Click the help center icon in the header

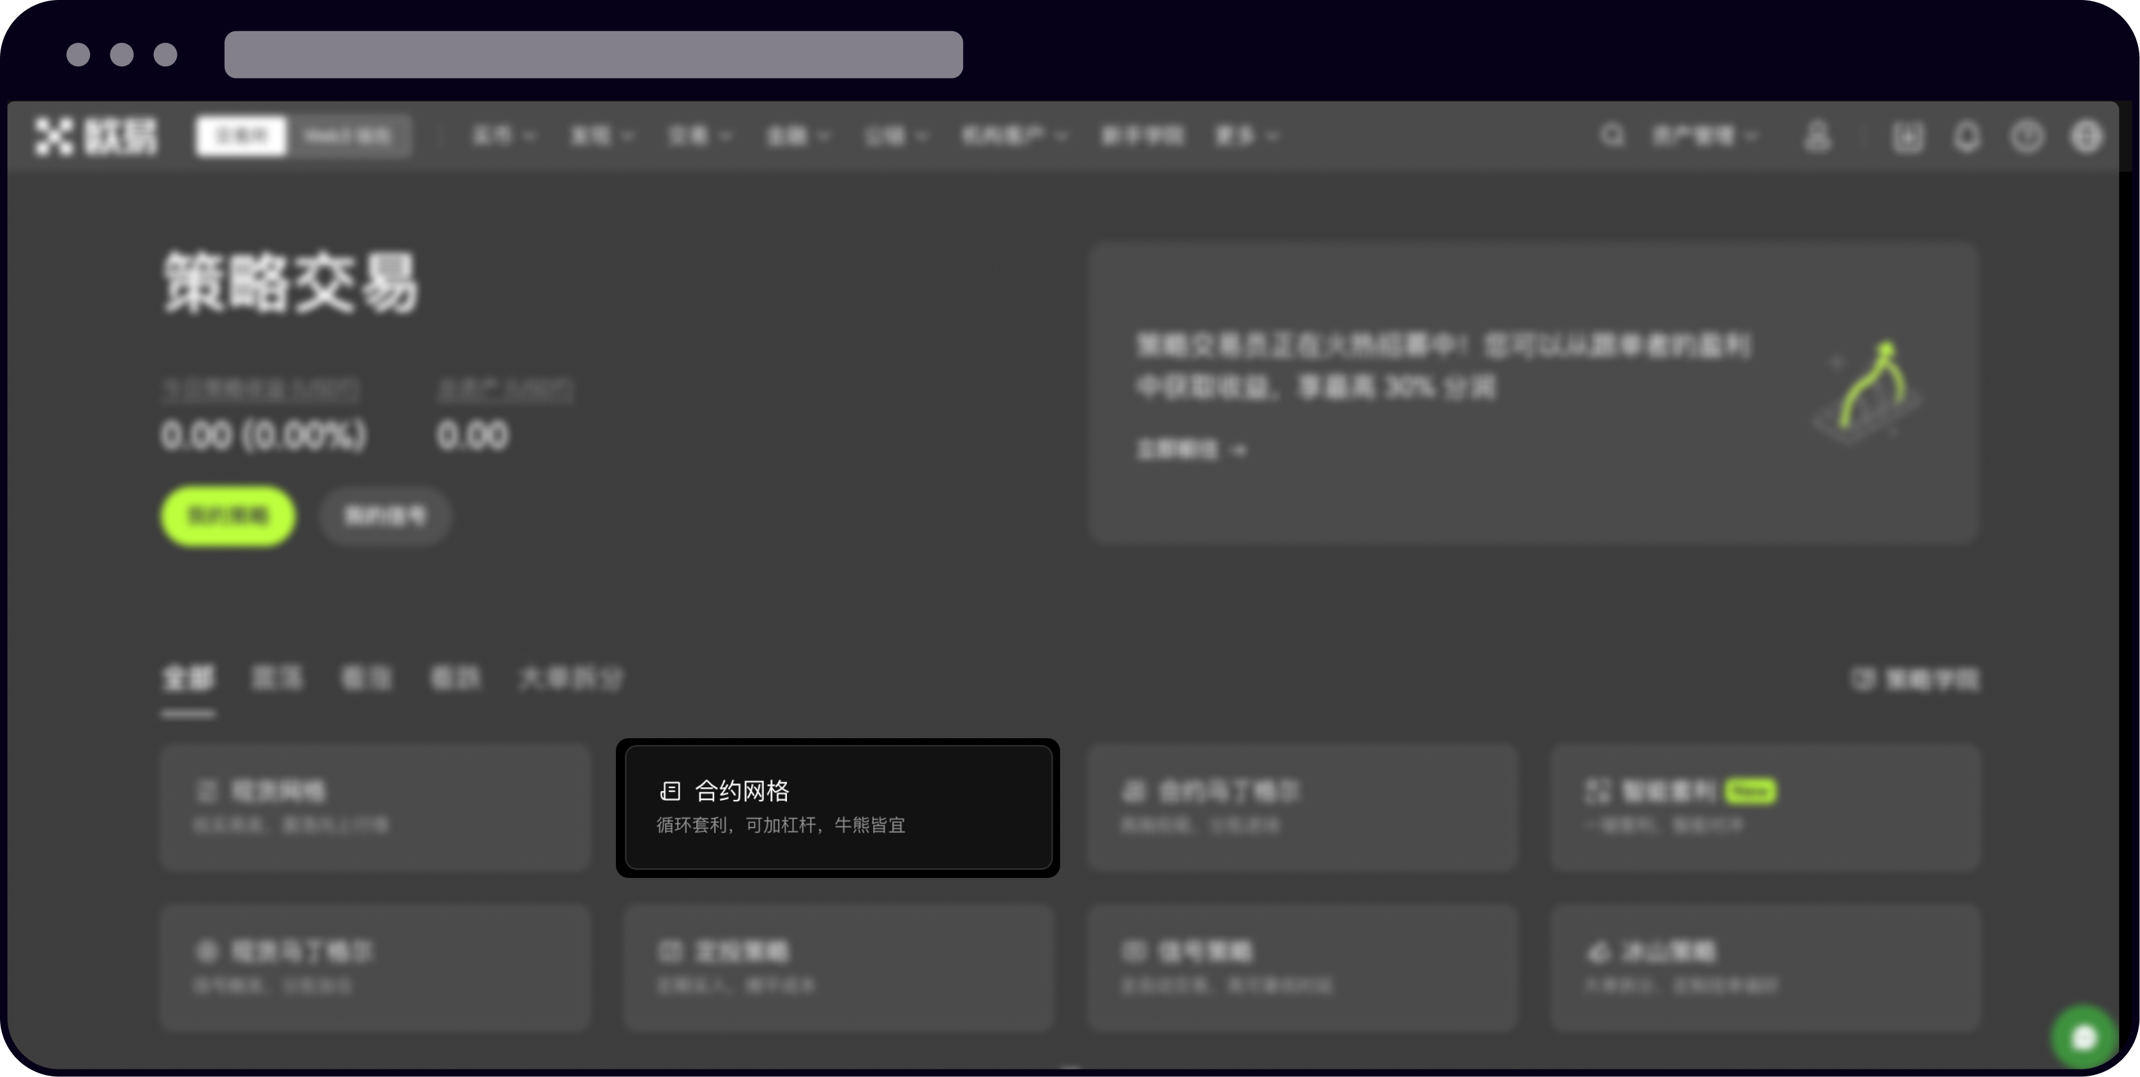(2027, 135)
